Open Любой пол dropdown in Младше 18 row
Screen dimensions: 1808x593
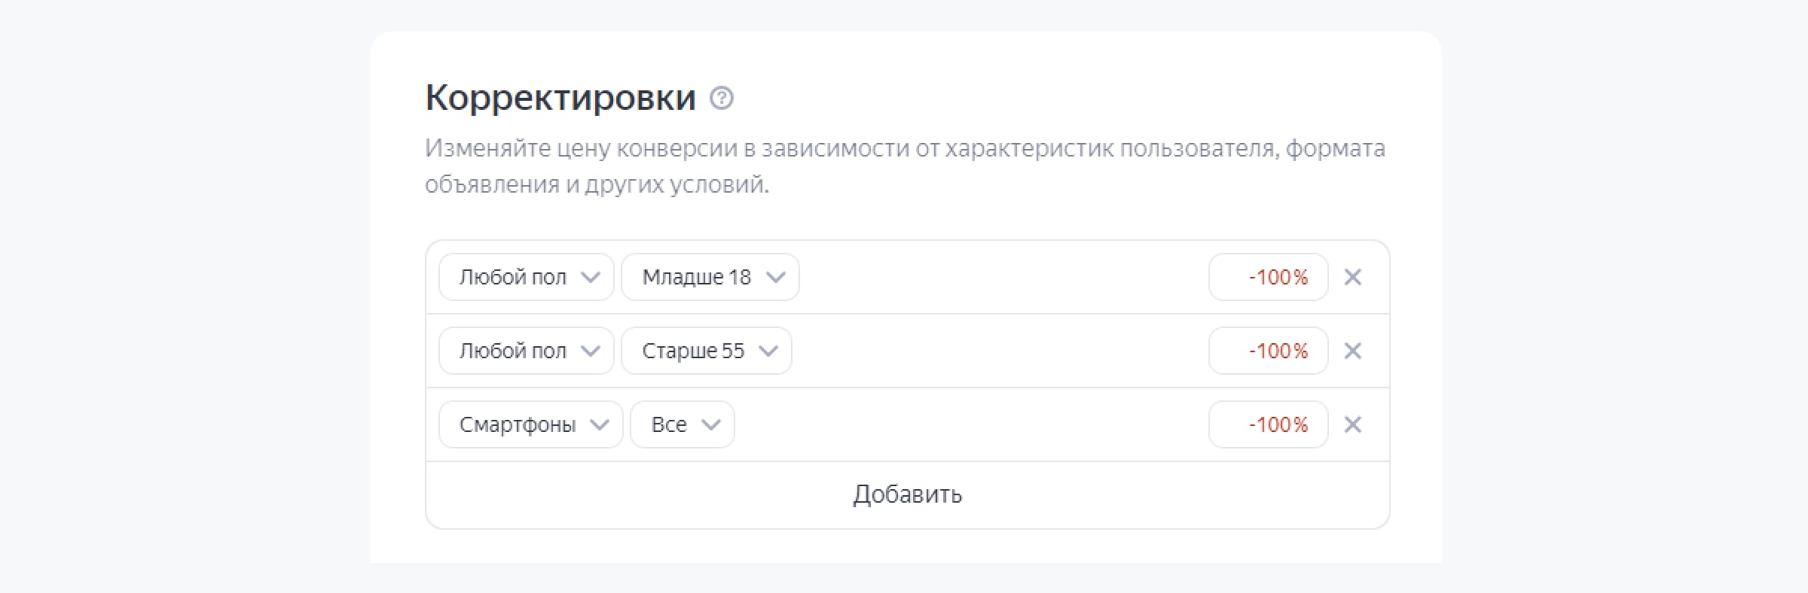point(526,277)
